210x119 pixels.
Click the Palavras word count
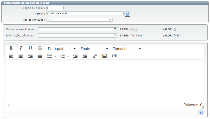tap(193, 105)
